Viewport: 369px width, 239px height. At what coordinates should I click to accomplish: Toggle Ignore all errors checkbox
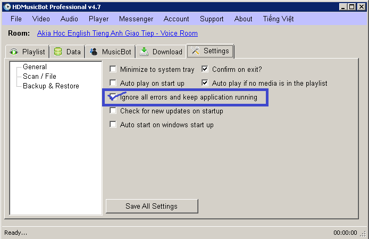coord(113,97)
